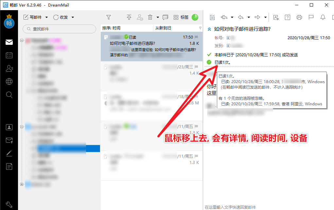
Task: Click the forward arrow icon
Action: coord(257,17)
